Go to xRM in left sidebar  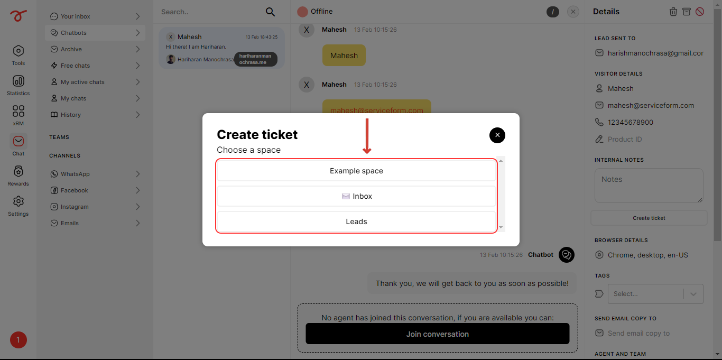(x=18, y=115)
